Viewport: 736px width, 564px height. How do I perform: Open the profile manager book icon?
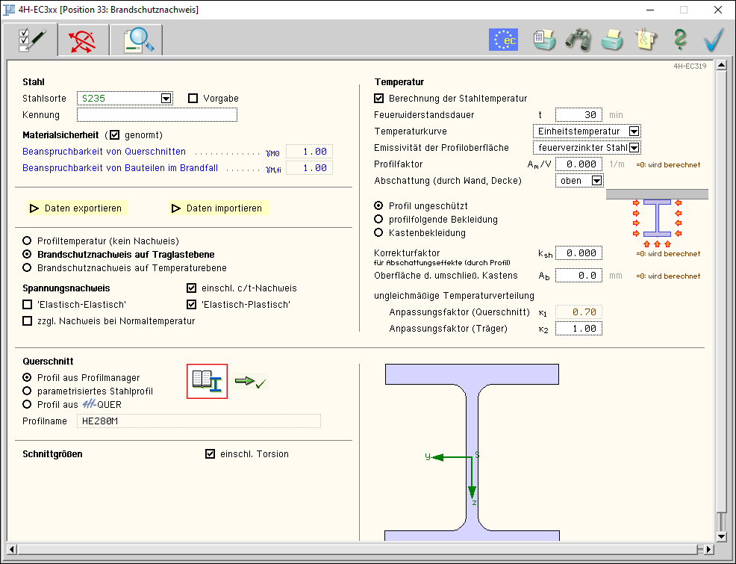click(207, 381)
